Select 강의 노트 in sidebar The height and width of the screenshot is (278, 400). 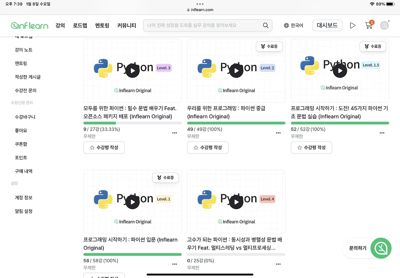click(x=24, y=50)
